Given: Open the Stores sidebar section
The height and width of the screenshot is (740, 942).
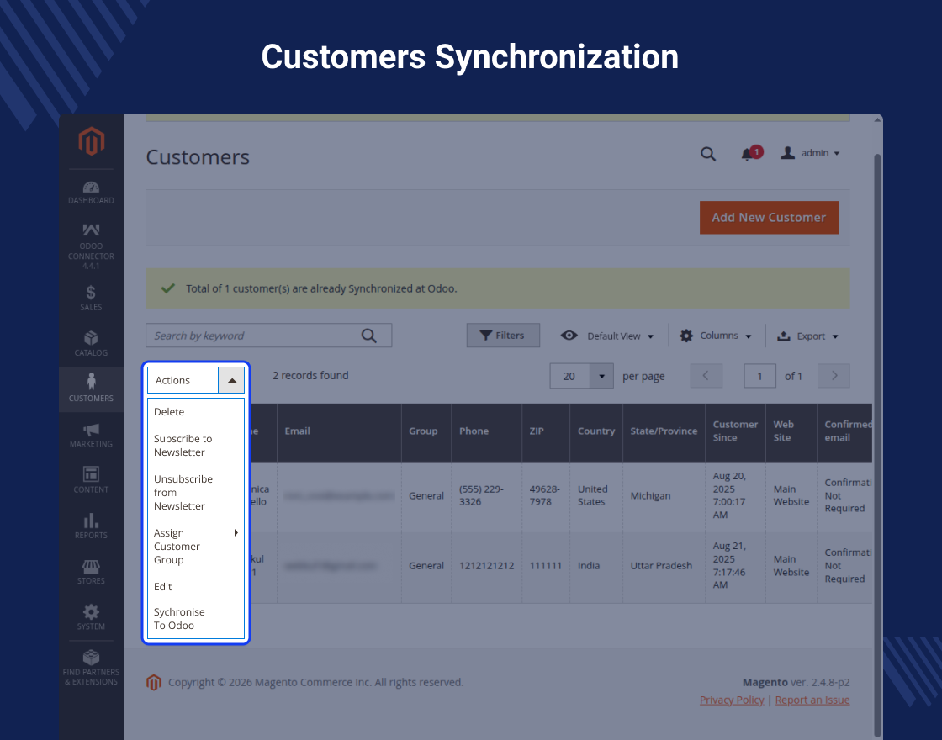Looking at the screenshot, I should pyautogui.click(x=92, y=572).
